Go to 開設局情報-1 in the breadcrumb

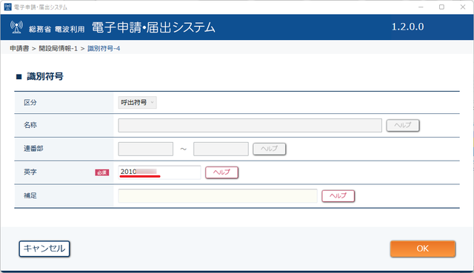click(x=58, y=48)
